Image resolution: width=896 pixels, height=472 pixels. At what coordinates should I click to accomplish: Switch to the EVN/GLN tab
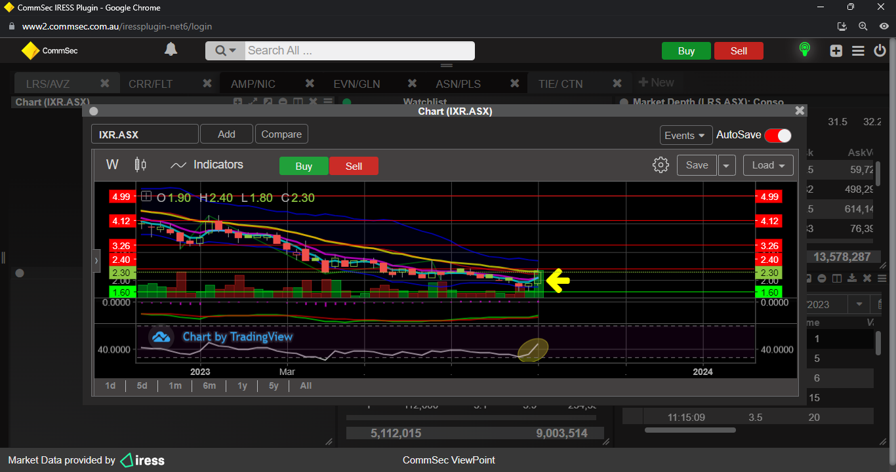[357, 84]
